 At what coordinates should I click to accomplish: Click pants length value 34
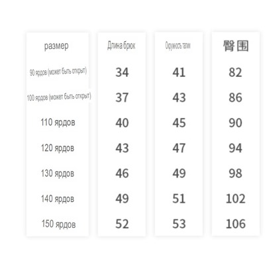(122, 72)
